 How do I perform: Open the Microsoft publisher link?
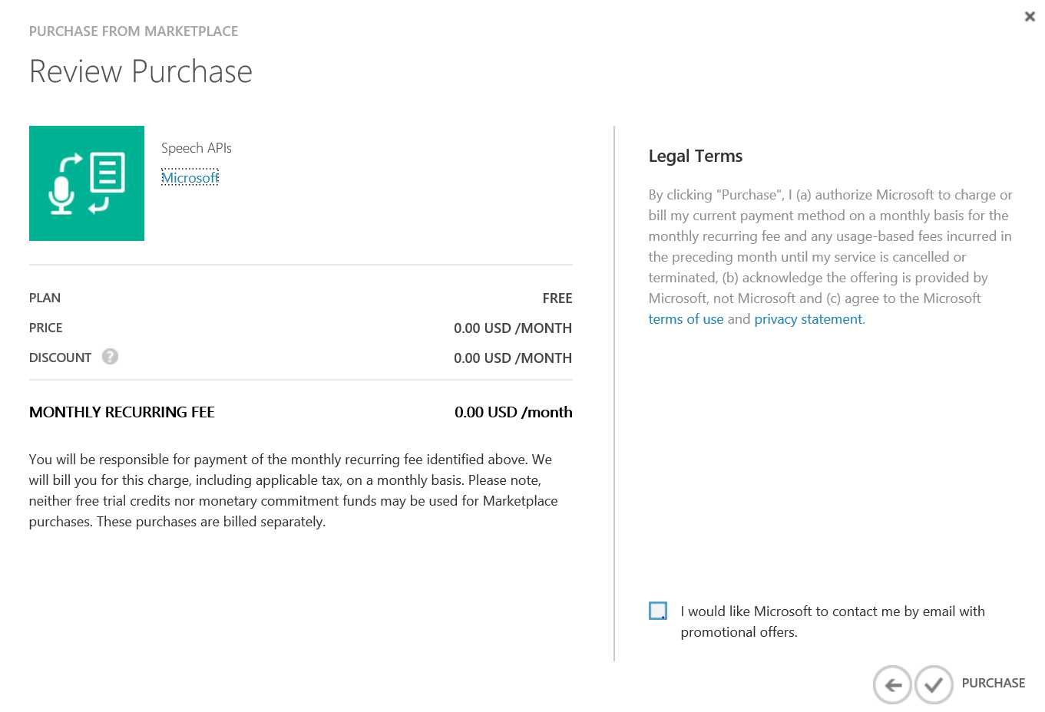[x=190, y=178]
